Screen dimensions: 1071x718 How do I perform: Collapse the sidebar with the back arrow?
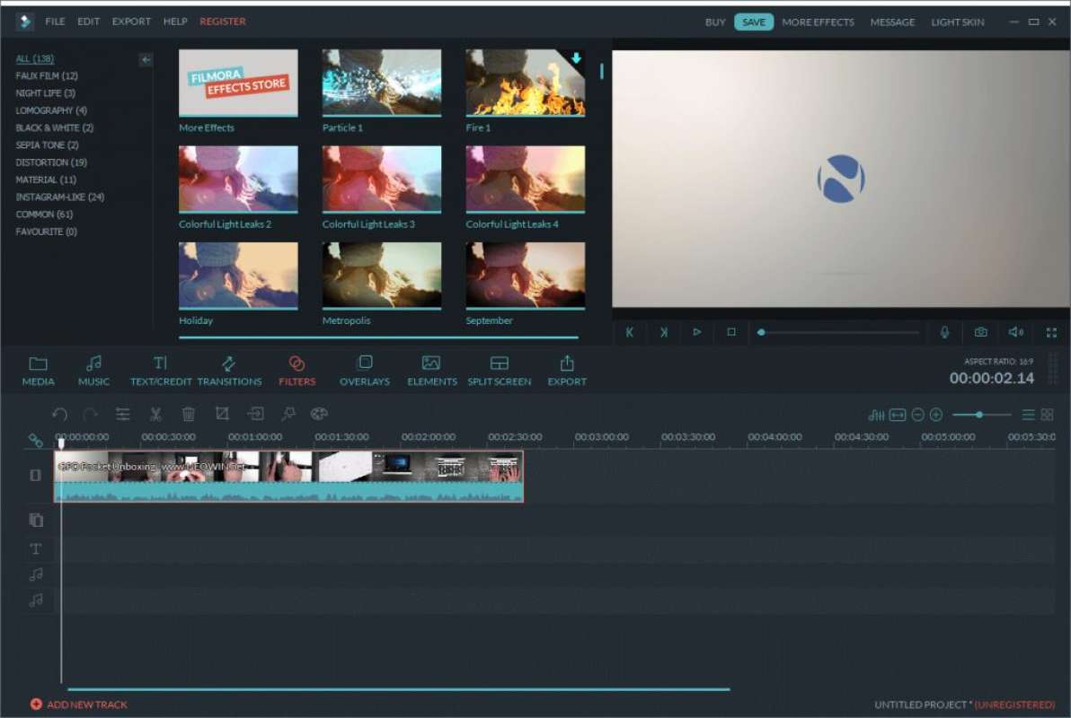[145, 59]
